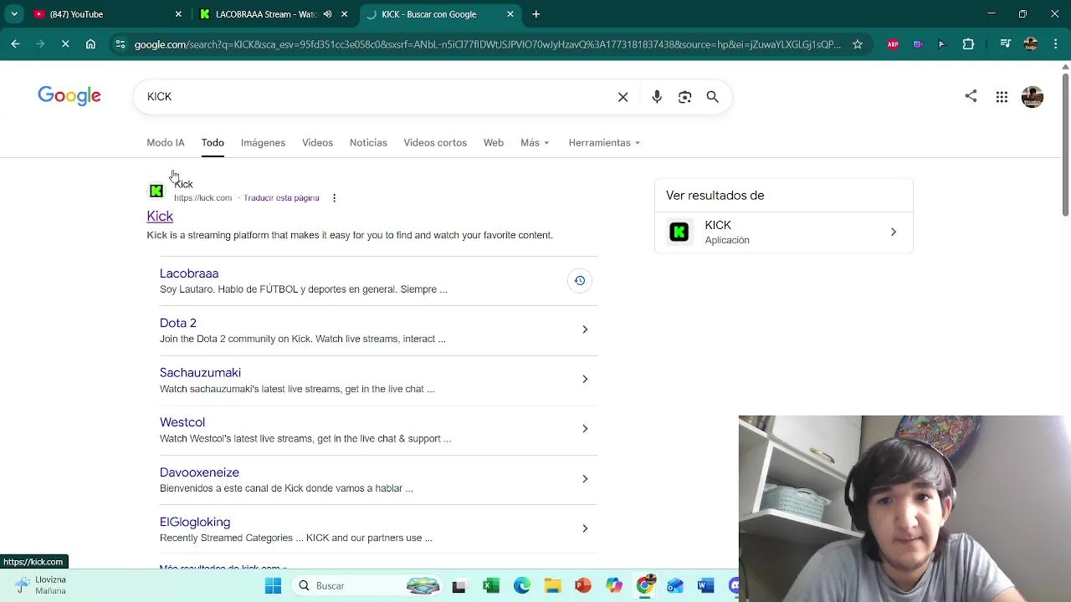Screen dimensions: 1071x602
Task: Expand the Dota 2 row chevron
Action: [585, 329]
